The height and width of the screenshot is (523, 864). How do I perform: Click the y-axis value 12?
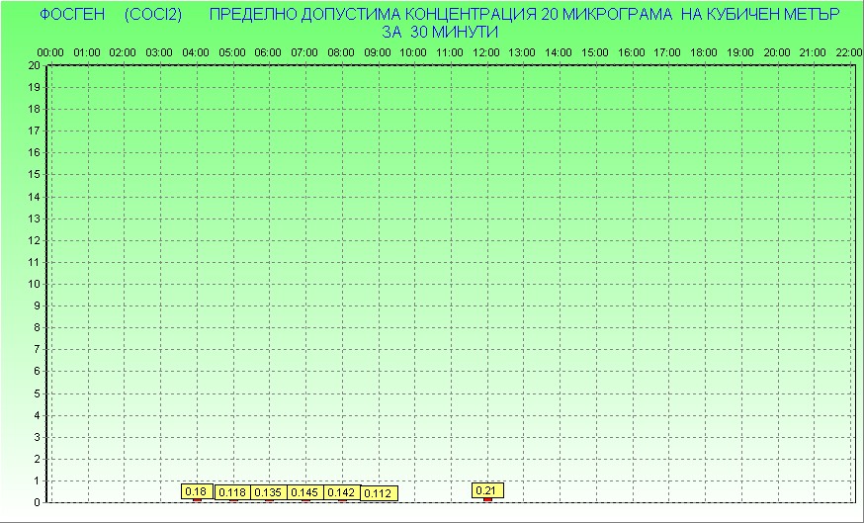pos(35,240)
